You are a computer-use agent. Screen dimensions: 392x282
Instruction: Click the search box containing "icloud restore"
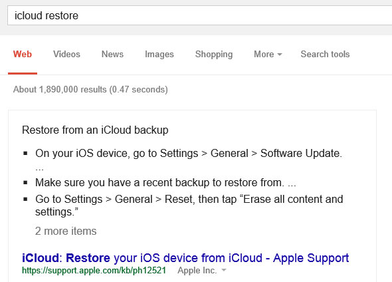(199, 15)
